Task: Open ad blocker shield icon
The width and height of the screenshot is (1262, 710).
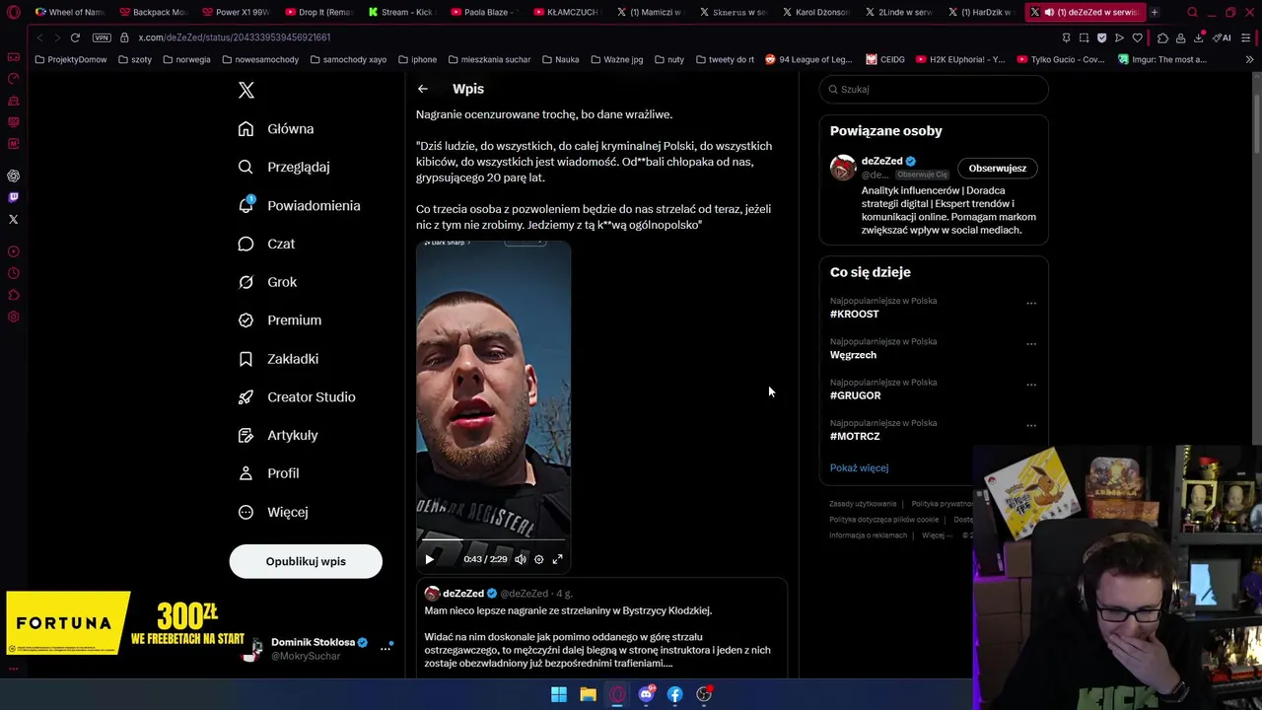Action: coord(1101,37)
